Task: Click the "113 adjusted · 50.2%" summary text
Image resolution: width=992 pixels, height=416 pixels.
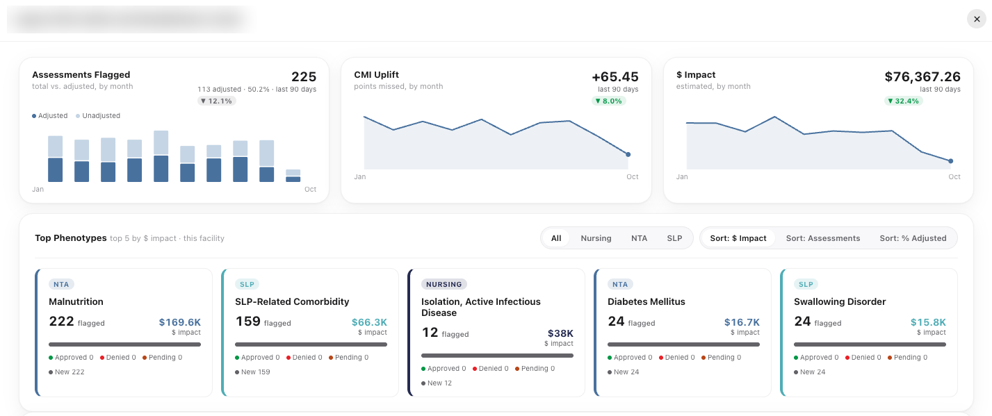Action: [x=232, y=90]
